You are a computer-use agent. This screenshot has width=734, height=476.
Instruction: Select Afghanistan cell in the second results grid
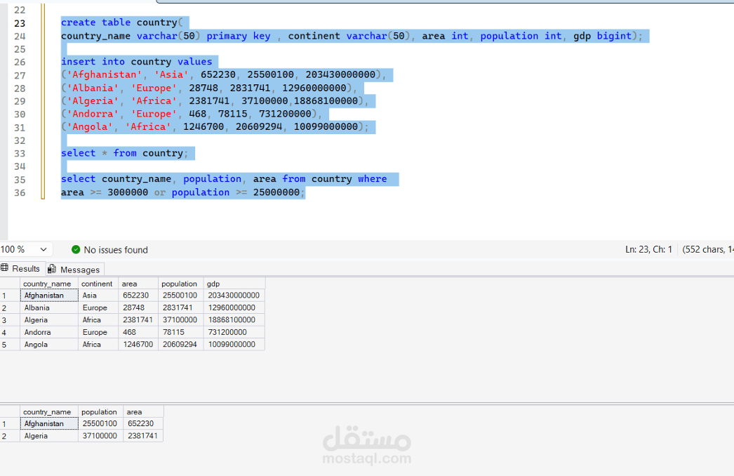(x=48, y=423)
